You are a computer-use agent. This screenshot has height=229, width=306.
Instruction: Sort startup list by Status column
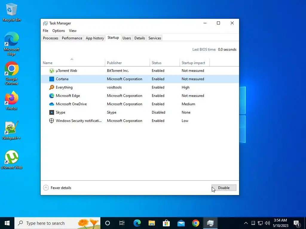165,63
